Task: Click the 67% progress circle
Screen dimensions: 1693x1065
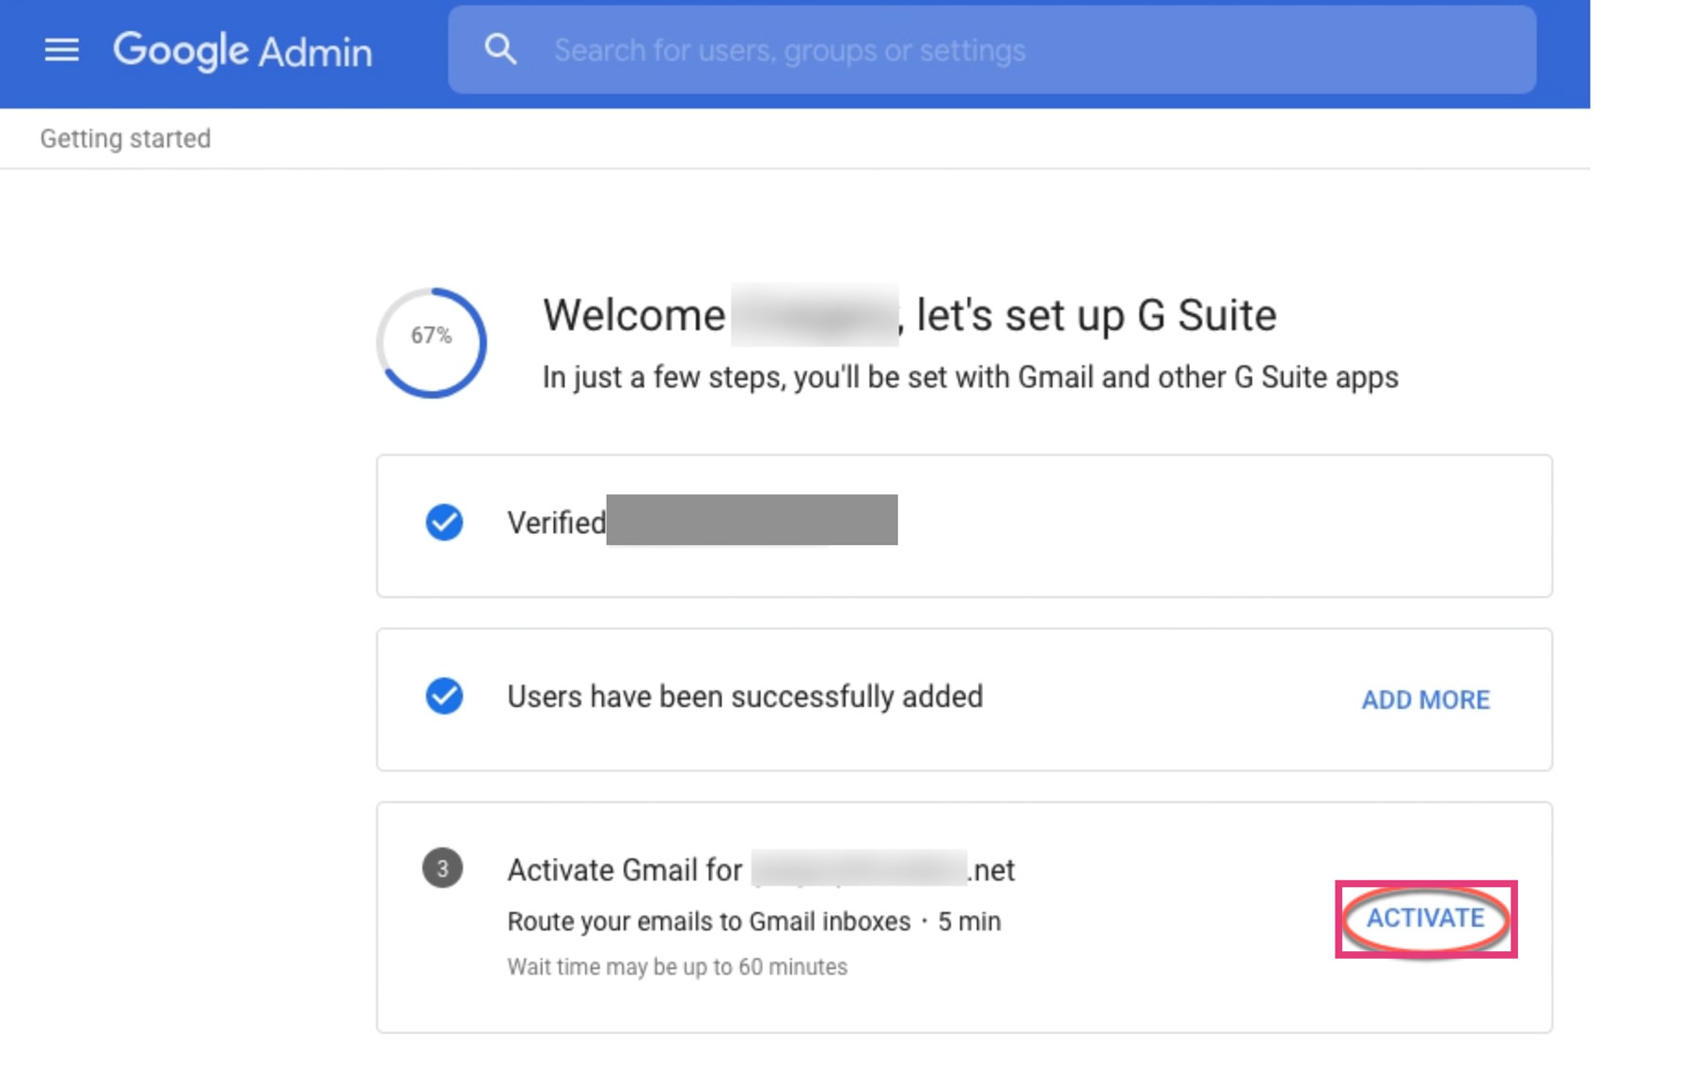Action: tap(432, 342)
